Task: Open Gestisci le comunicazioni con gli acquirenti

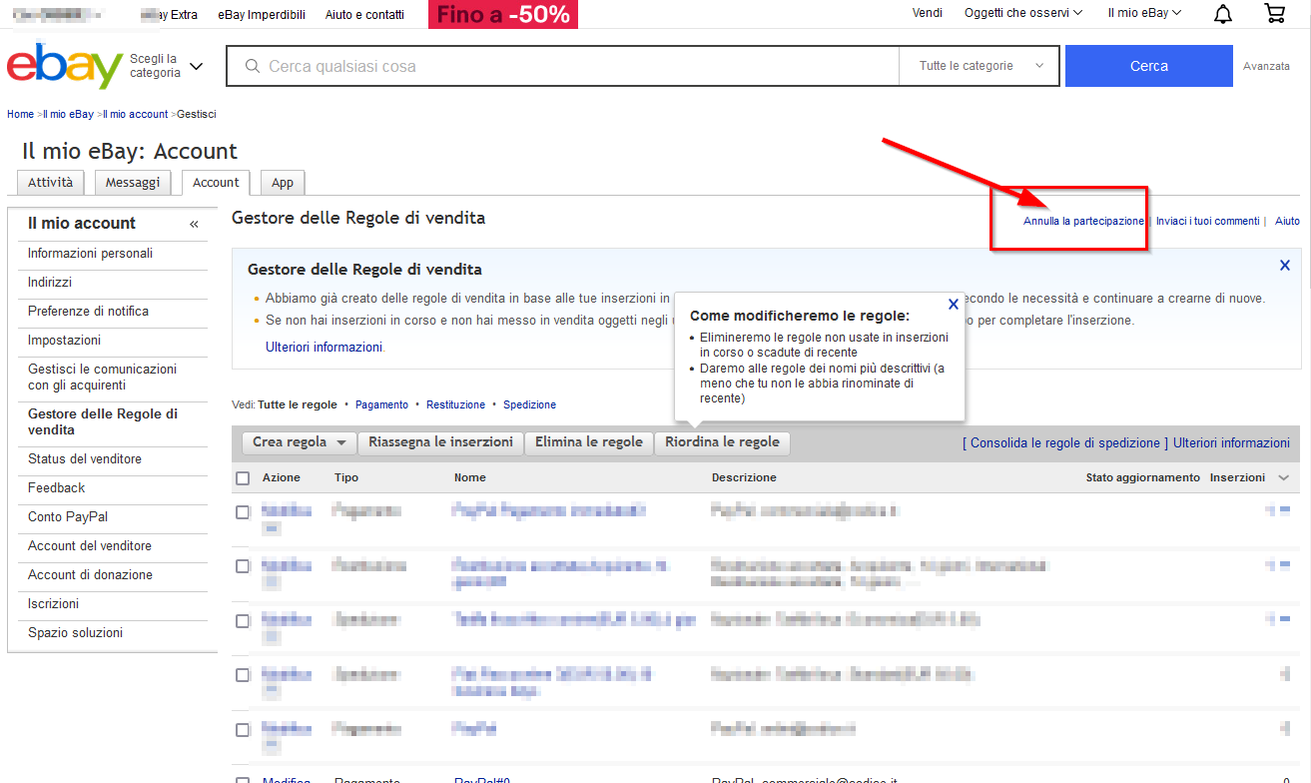Action: (102, 378)
